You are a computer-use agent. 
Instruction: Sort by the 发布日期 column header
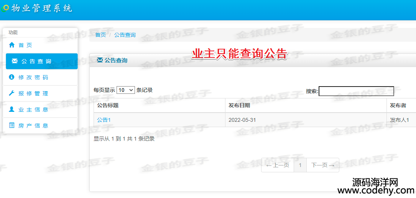click(x=306, y=105)
